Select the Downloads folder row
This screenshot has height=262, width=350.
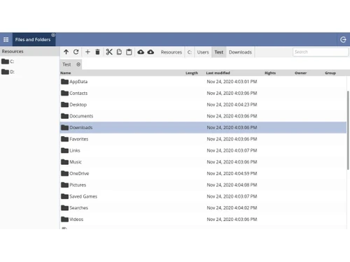(203, 127)
